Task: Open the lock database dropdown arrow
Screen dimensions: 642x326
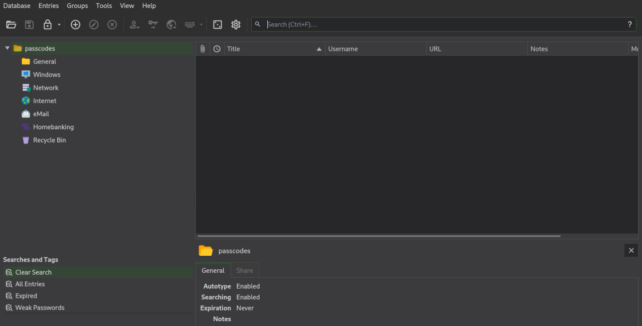Action: 59,25
